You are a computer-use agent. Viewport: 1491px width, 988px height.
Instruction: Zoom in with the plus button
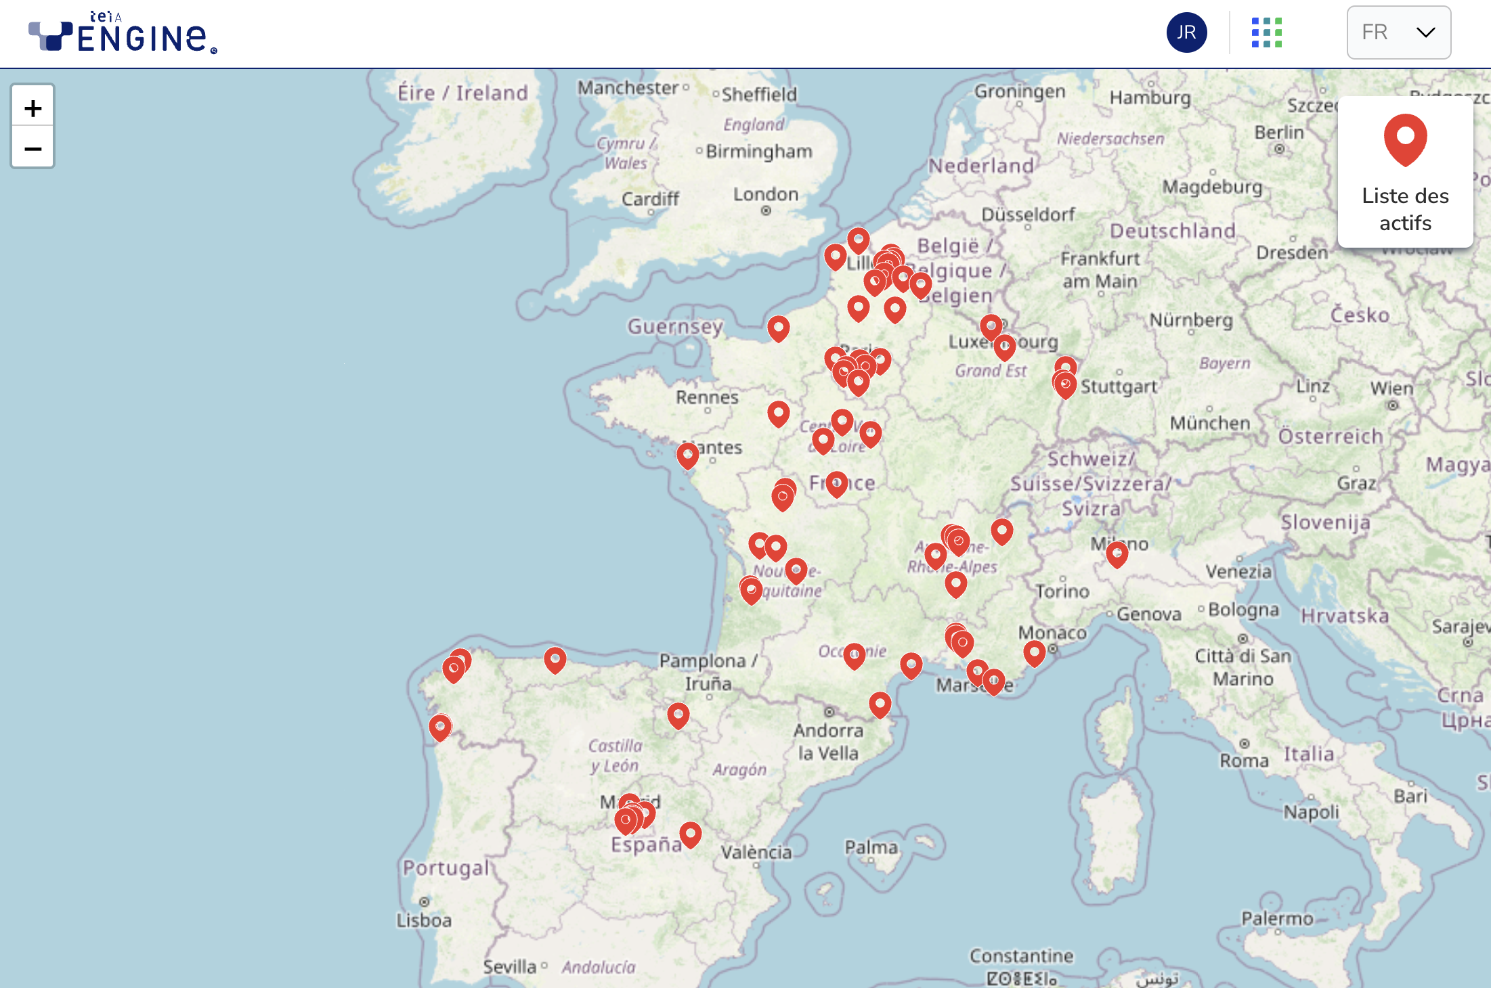[33, 108]
